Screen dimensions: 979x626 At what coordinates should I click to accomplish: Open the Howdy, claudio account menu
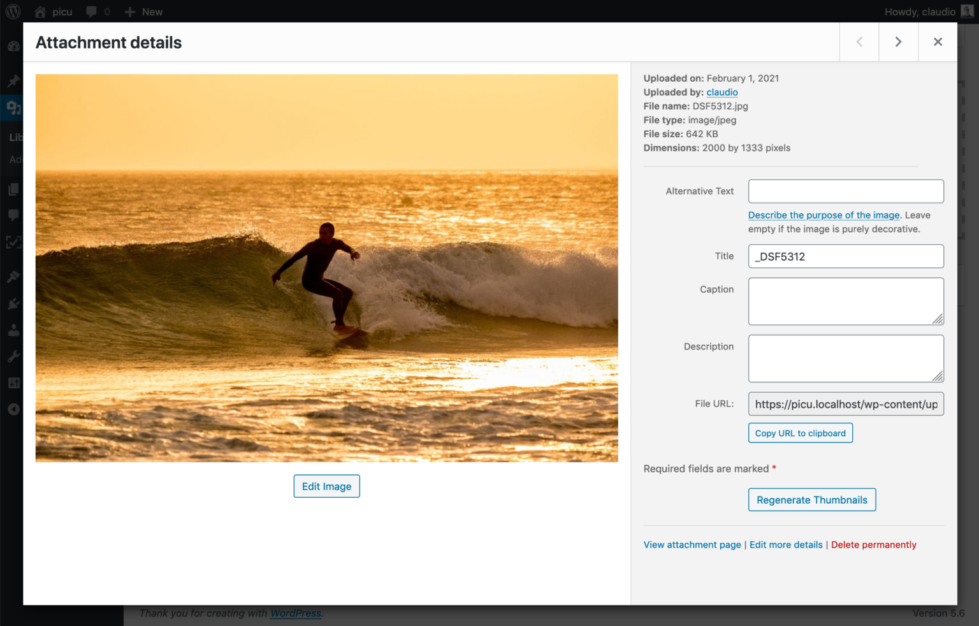(x=920, y=11)
